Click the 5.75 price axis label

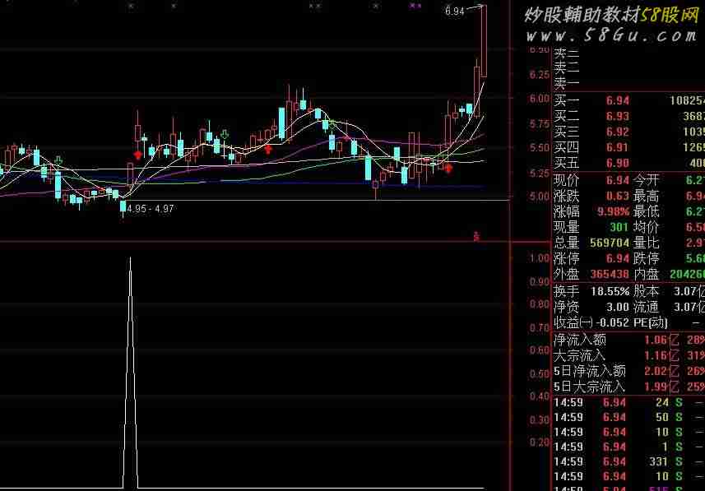pyautogui.click(x=540, y=123)
